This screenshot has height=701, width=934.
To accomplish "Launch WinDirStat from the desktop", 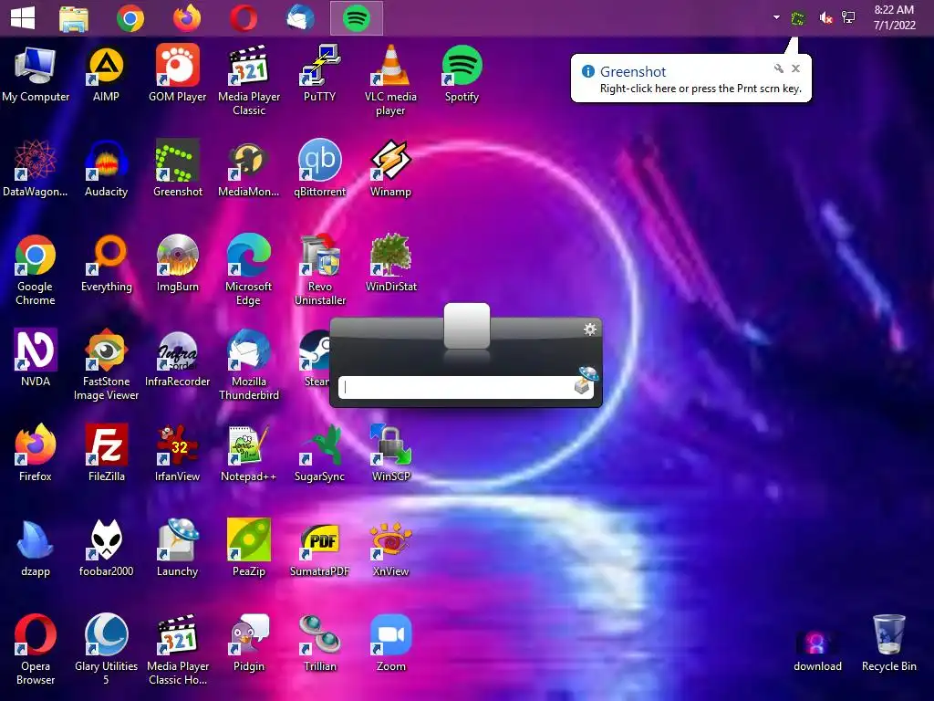I will coord(390,264).
